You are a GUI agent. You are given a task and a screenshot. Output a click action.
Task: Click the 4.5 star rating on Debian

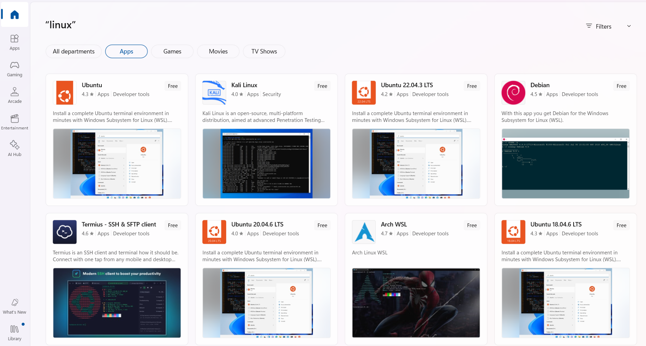pos(536,94)
